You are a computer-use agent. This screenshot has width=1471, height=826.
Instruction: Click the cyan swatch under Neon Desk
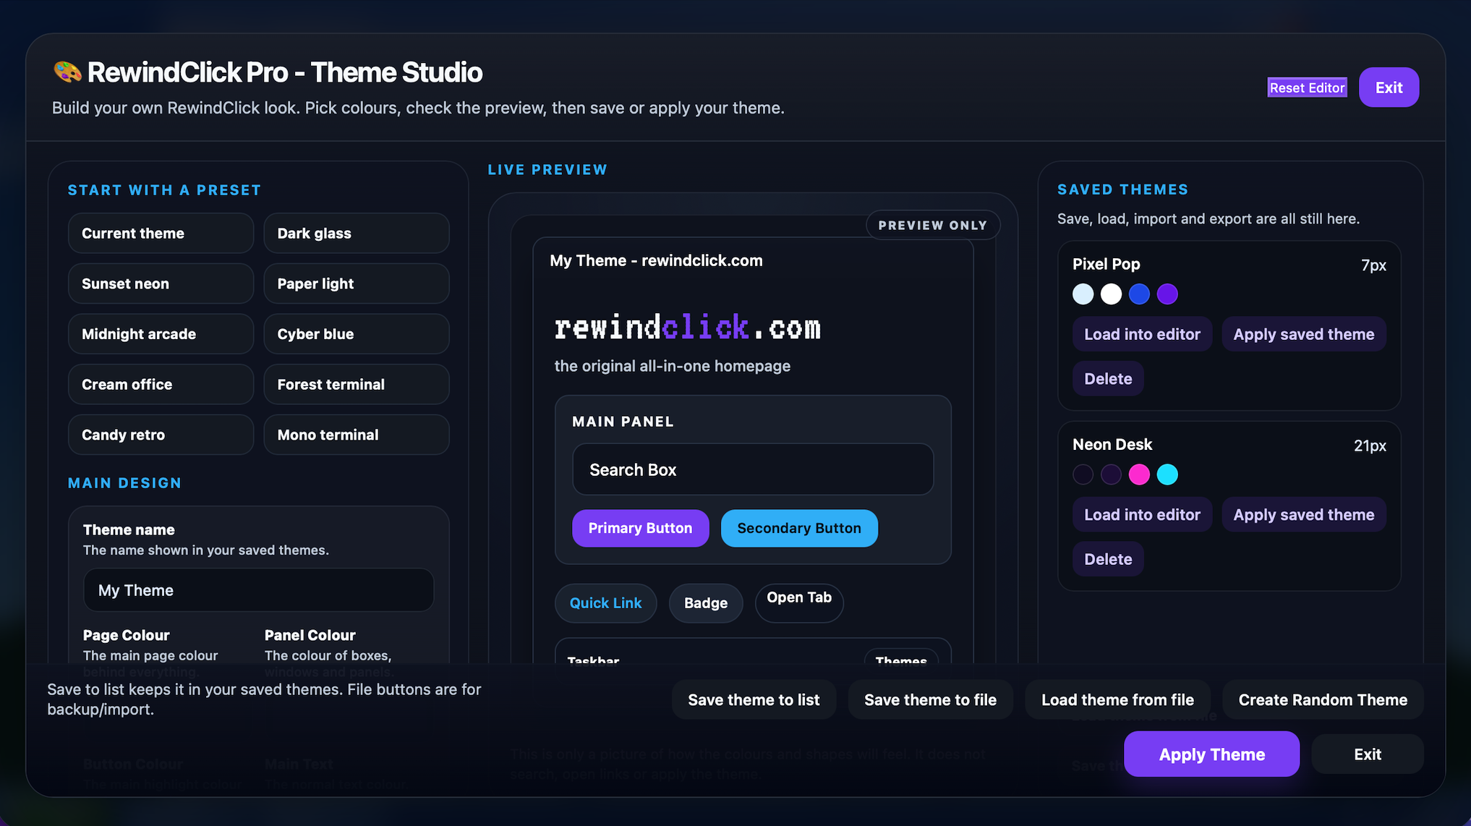1167,474
